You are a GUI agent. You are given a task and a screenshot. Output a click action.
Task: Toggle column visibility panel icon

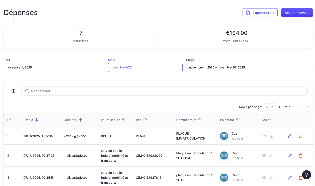(14, 91)
